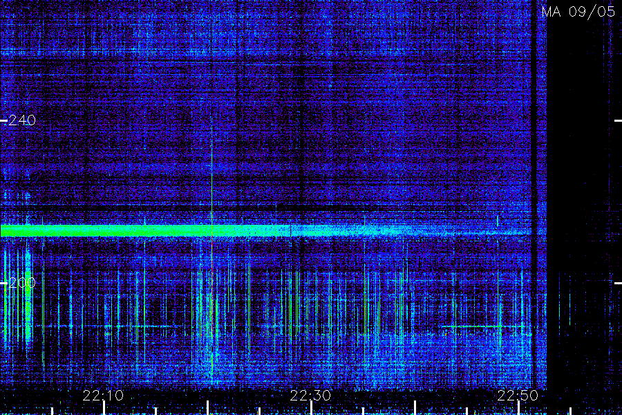Click the 200 frequency axis label
622x415 pixels.
(x=22, y=283)
